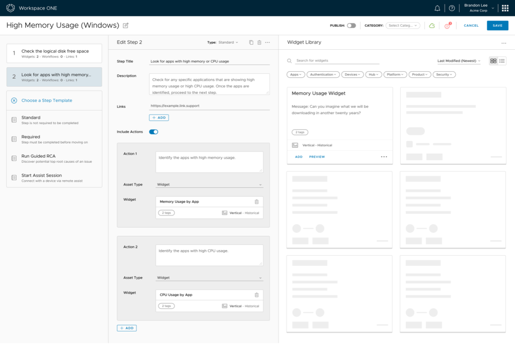Open Action 2 Asset Type dropdown
This screenshot has height=344, width=515.
(x=209, y=278)
